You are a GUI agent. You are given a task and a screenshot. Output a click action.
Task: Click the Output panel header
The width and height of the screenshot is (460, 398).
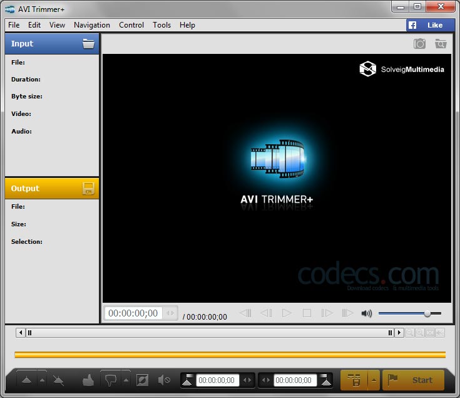point(52,188)
